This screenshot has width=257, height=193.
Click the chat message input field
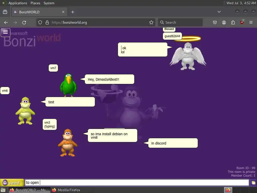click(137, 182)
